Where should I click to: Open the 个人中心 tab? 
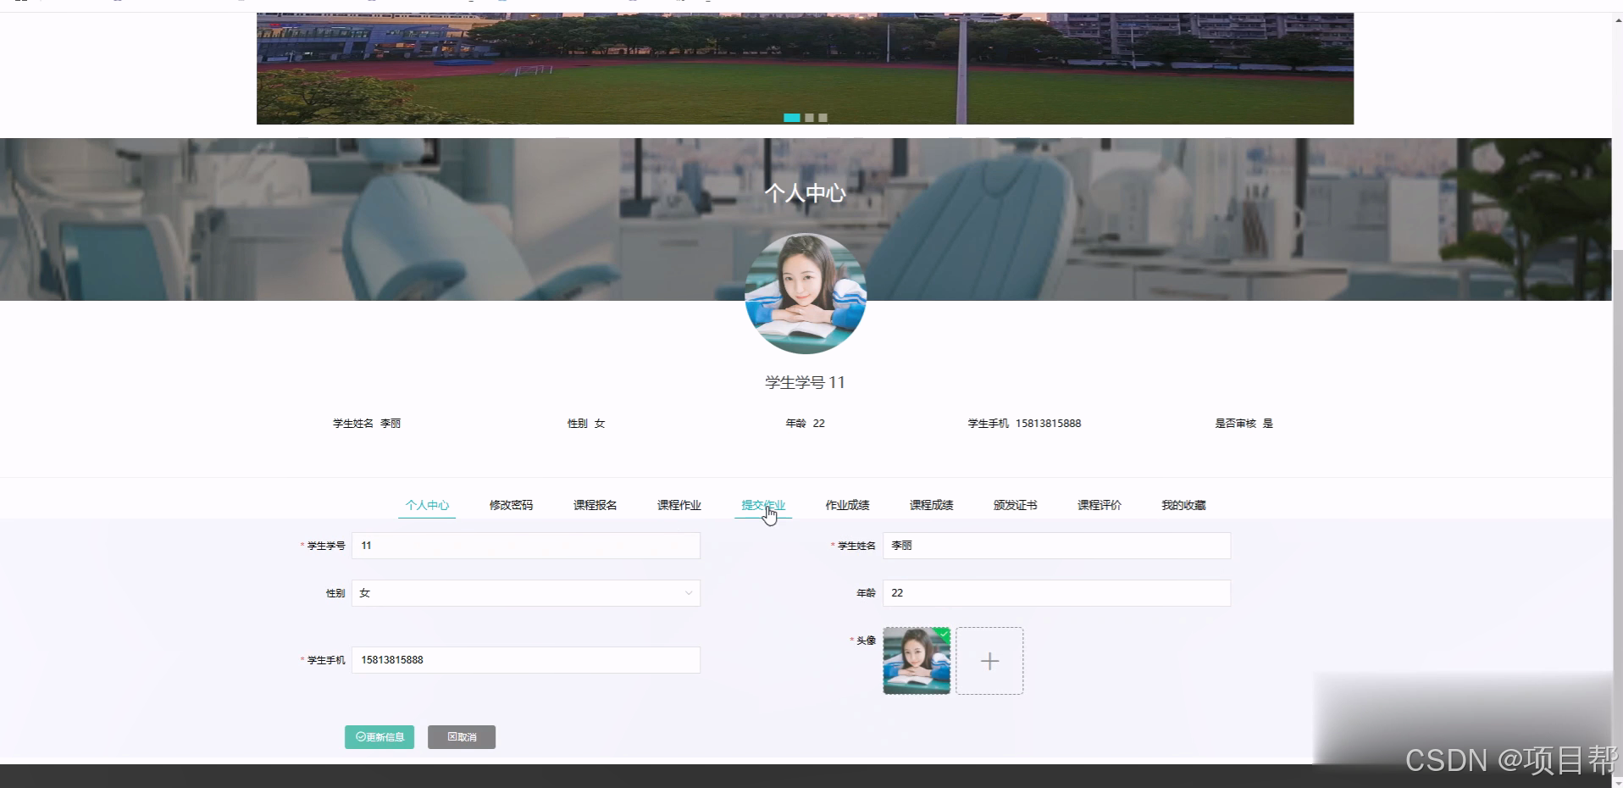[427, 505]
